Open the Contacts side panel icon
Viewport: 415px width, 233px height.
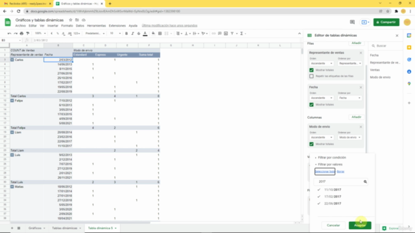point(409,72)
